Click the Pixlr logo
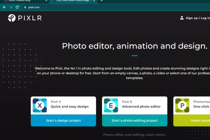This screenshot has width=210, height=140. [25, 18]
